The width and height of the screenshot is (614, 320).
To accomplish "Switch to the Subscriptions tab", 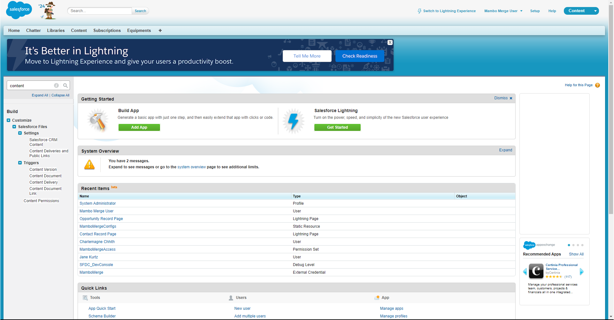I will tap(107, 30).
